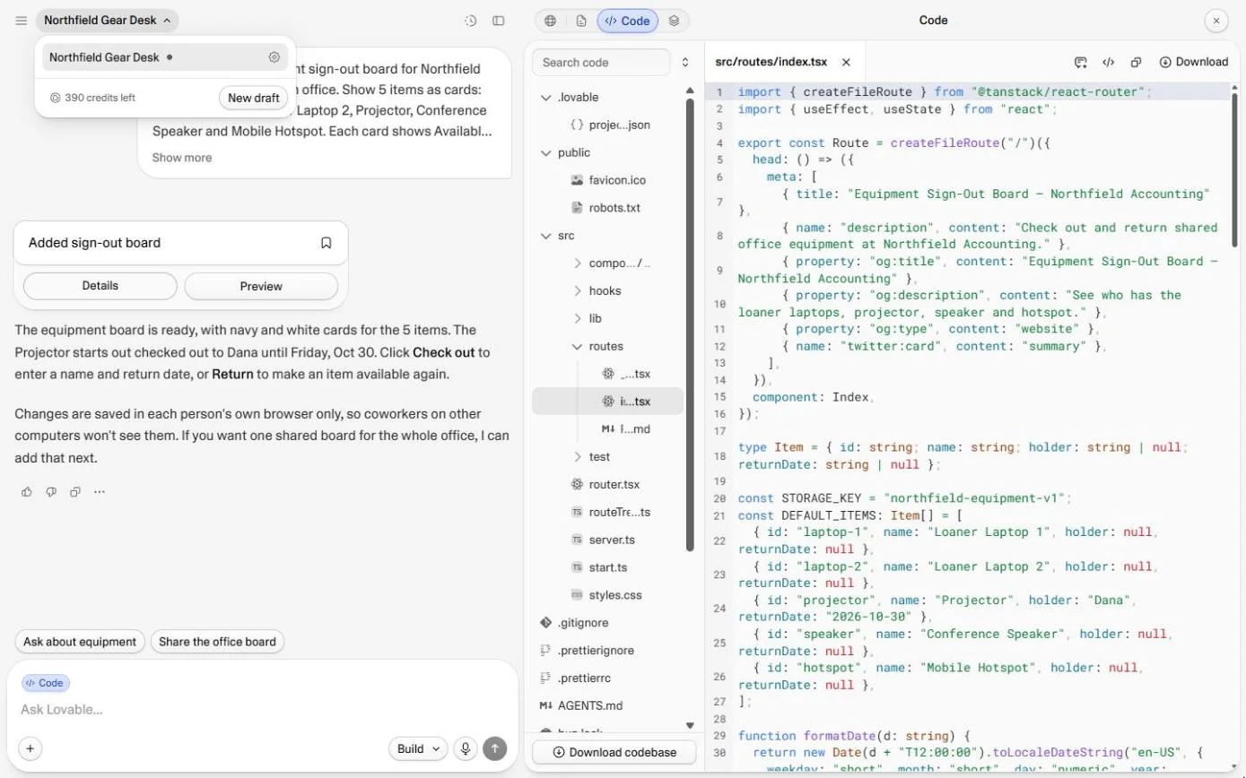Viewport: 1246px width, 778px height.
Task: Expand the lib folder
Action: [578, 319]
